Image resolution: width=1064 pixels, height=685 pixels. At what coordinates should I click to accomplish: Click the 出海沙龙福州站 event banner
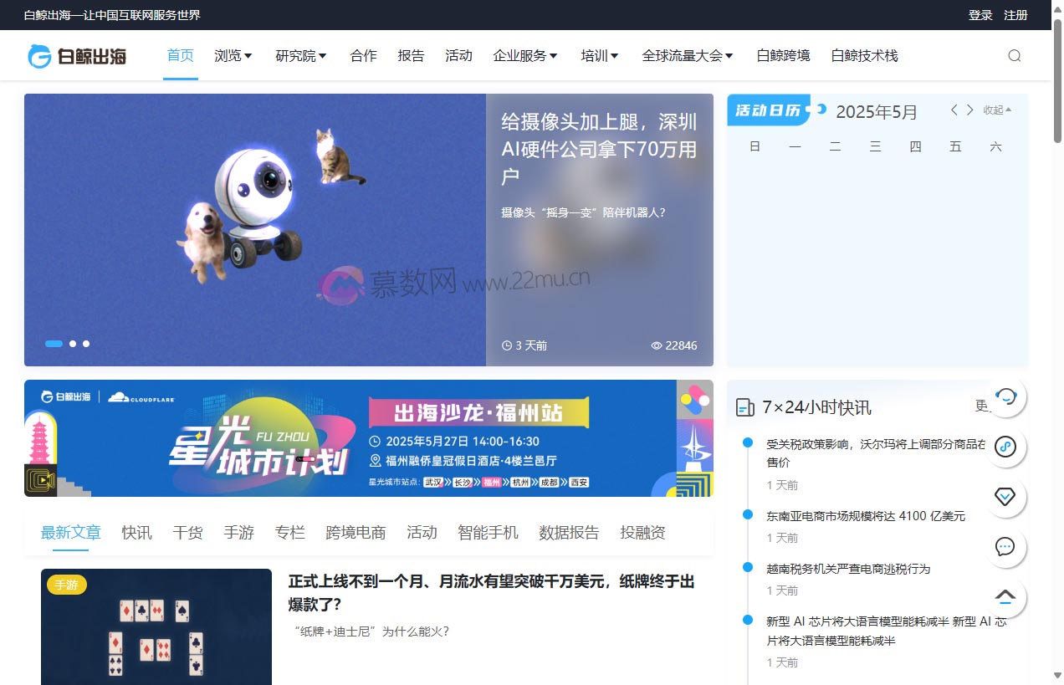point(368,438)
